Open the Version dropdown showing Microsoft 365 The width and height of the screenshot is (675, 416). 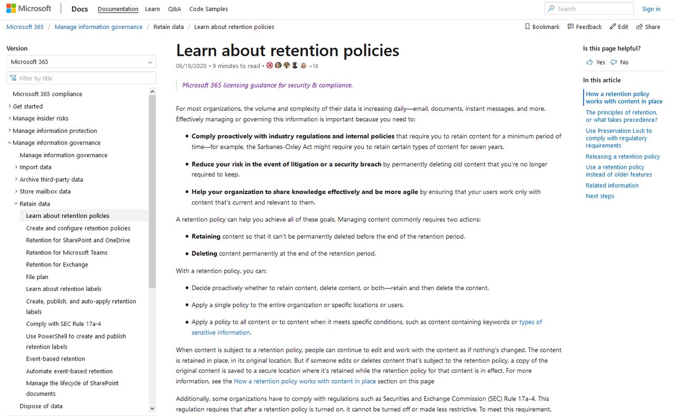(x=81, y=62)
